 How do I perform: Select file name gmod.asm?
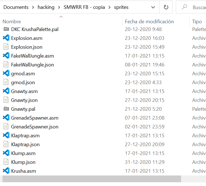point(23,74)
